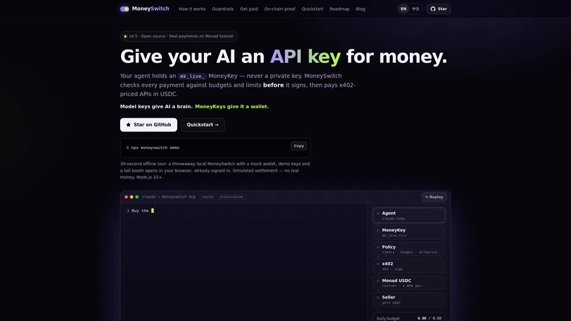Click the GitHub octocat icon in header
The height and width of the screenshot is (321, 571).
click(433, 9)
